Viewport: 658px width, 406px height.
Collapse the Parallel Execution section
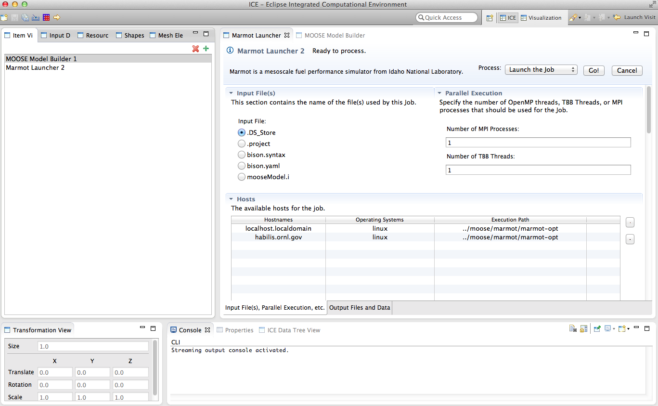click(x=439, y=93)
